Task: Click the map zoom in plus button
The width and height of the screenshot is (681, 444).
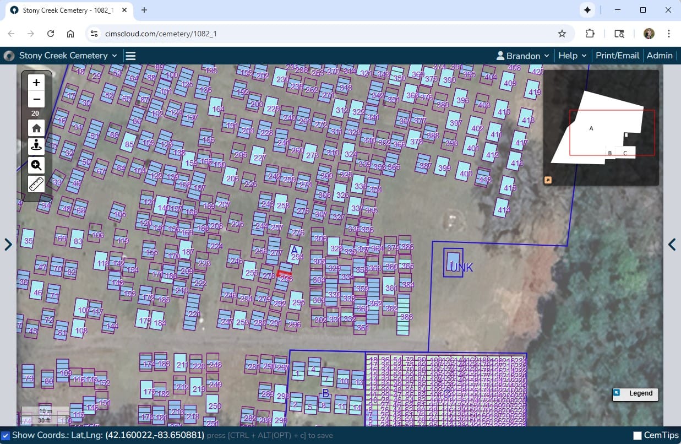Action: (x=36, y=83)
